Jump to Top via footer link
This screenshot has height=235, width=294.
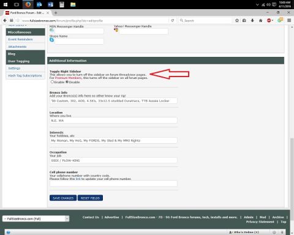point(284,222)
